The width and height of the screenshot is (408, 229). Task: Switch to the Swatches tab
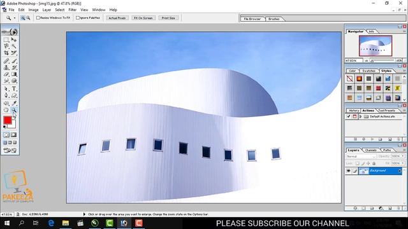click(368, 71)
